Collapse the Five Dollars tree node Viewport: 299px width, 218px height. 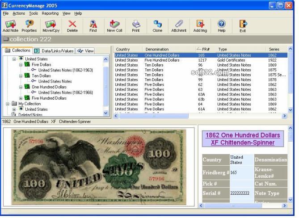(21, 65)
